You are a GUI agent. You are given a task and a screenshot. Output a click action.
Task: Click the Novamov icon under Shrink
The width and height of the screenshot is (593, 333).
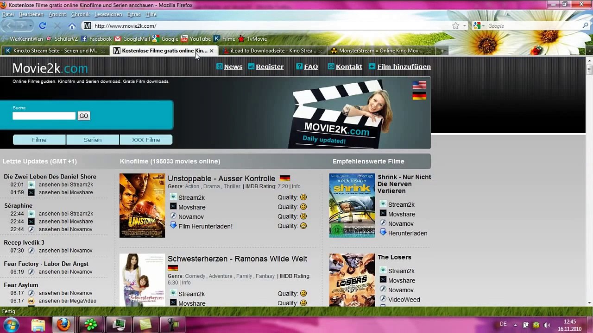[383, 223]
